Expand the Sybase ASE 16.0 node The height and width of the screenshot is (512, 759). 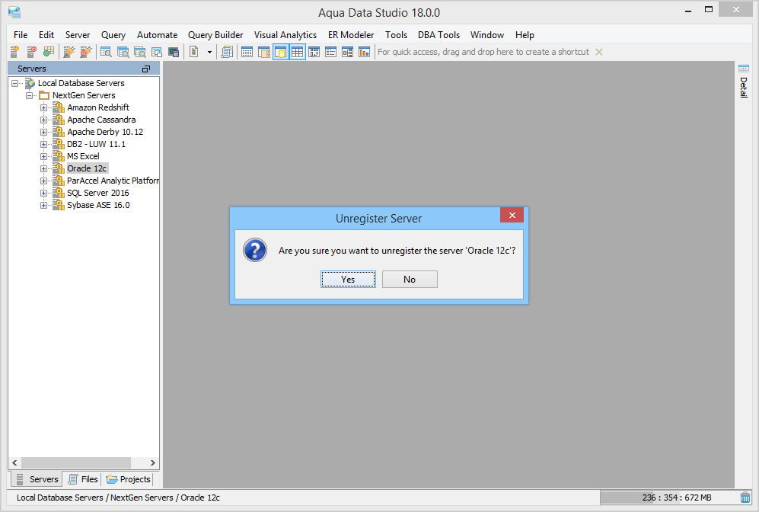[x=43, y=206]
